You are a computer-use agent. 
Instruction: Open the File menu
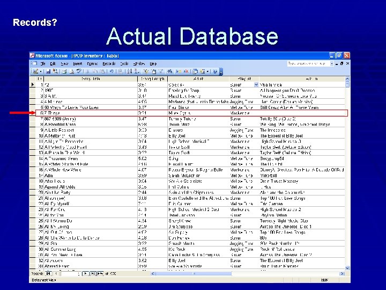pyautogui.click(x=43, y=63)
